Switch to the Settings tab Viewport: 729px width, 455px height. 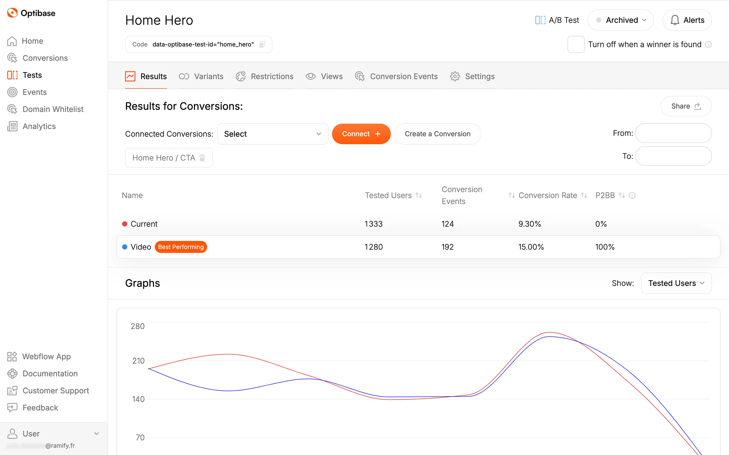472,76
